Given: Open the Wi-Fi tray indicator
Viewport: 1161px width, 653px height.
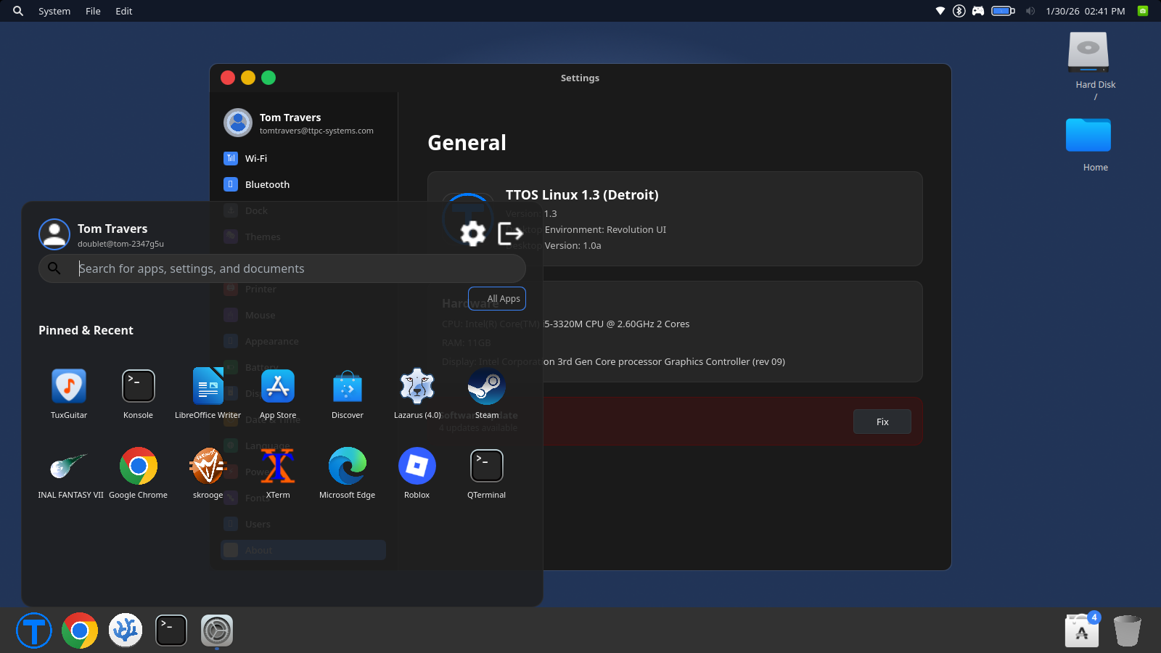Looking at the screenshot, I should tap(940, 11).
